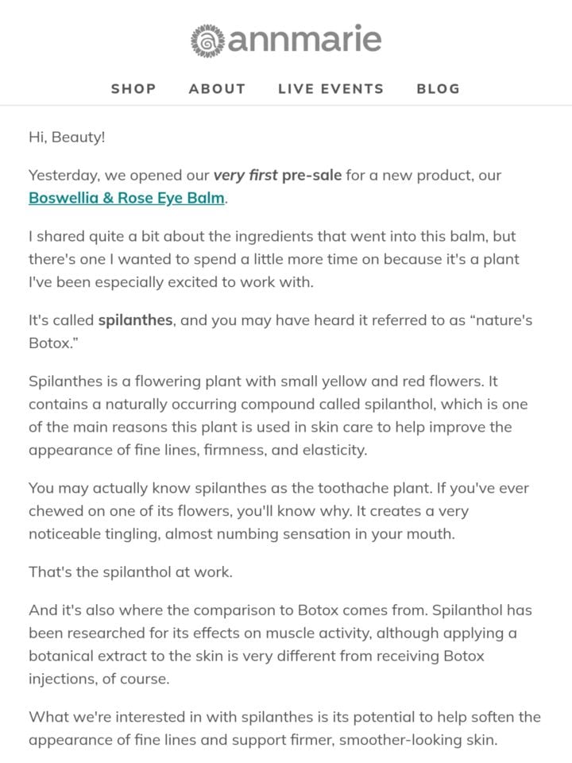This screenshot has width=572, height=763.
Task: Click the paragraph starting 'Spilanthes is a flowering plant'
Action: (278, 415)
